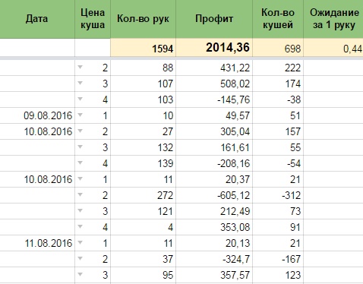Open the dropdown in the row with profit 431,22
This screenshot has height=284, width=363.
point(80,67)
